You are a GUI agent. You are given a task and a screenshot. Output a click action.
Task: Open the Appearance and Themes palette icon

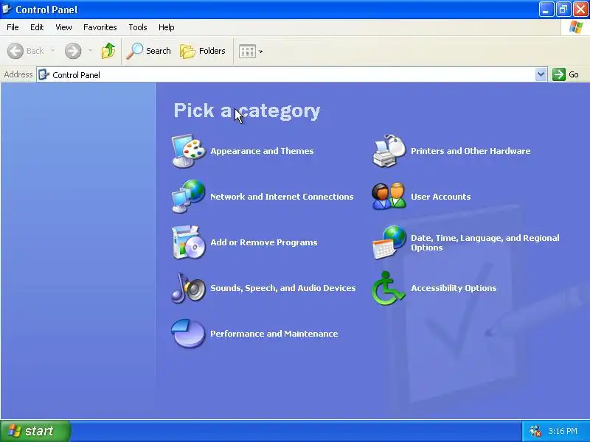point(189,151)
